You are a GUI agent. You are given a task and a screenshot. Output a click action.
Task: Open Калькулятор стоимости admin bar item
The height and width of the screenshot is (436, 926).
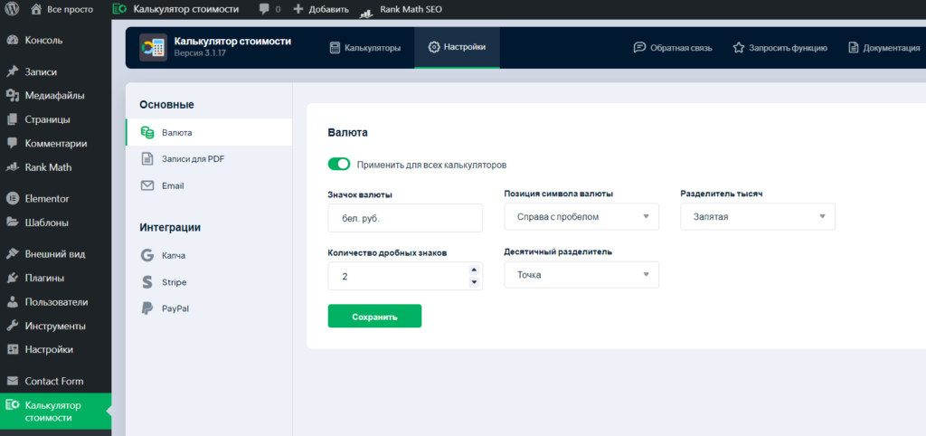click(x=176, y=9)
